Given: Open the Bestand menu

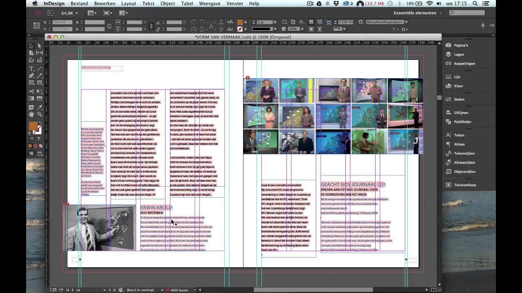Looking at the screenshot, I should (79, 3).
